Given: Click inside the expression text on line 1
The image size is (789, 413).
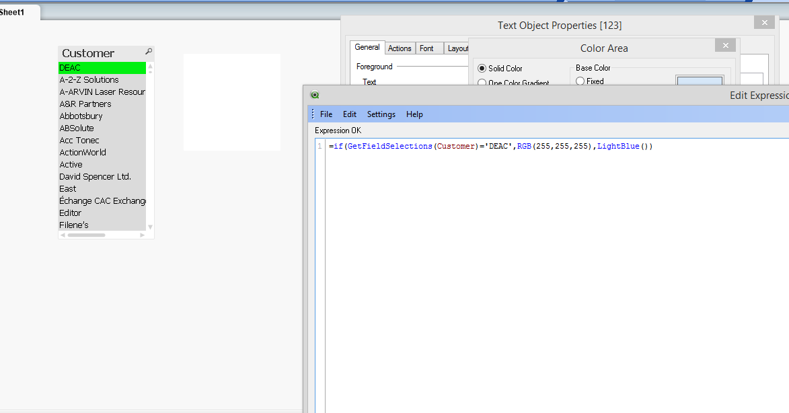Looking at the screenshot, I should coord(490,147).
